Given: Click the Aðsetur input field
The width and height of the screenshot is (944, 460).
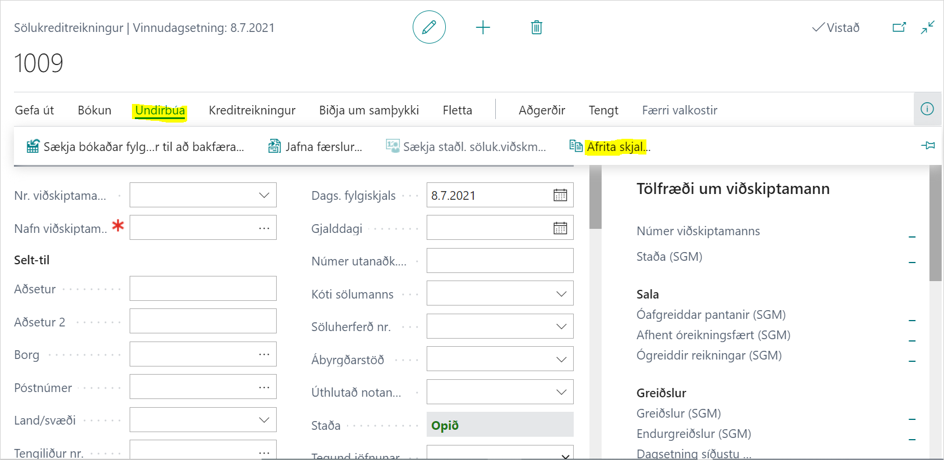Looking at the screenshot, I should [x=203, y=289].
